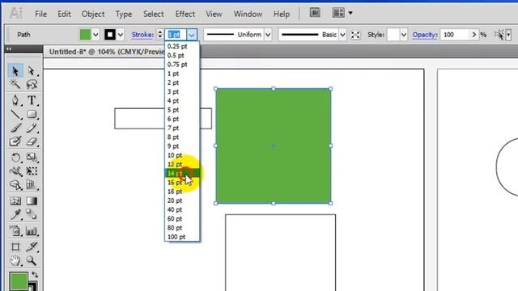The width and height of the screenshot is (518, 291).
Task: Select the Free Transform tool
Action: coord(32,171)
